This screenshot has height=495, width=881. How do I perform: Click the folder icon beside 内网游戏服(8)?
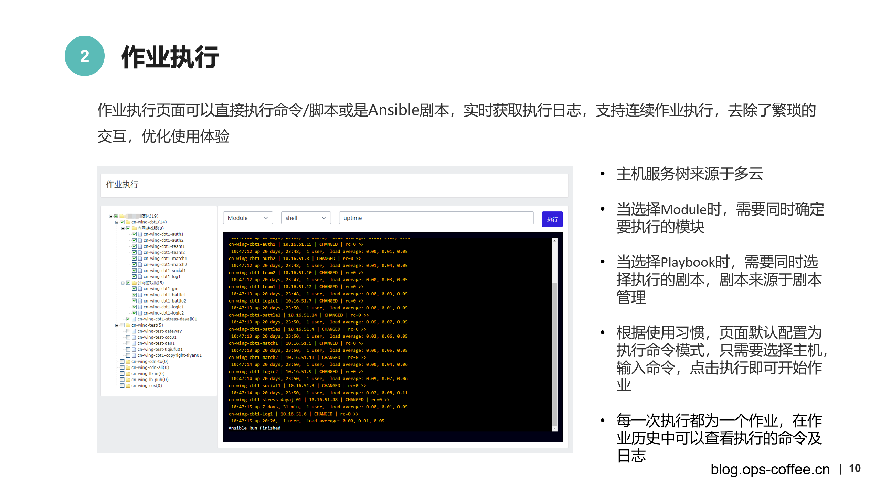(134, 228)
